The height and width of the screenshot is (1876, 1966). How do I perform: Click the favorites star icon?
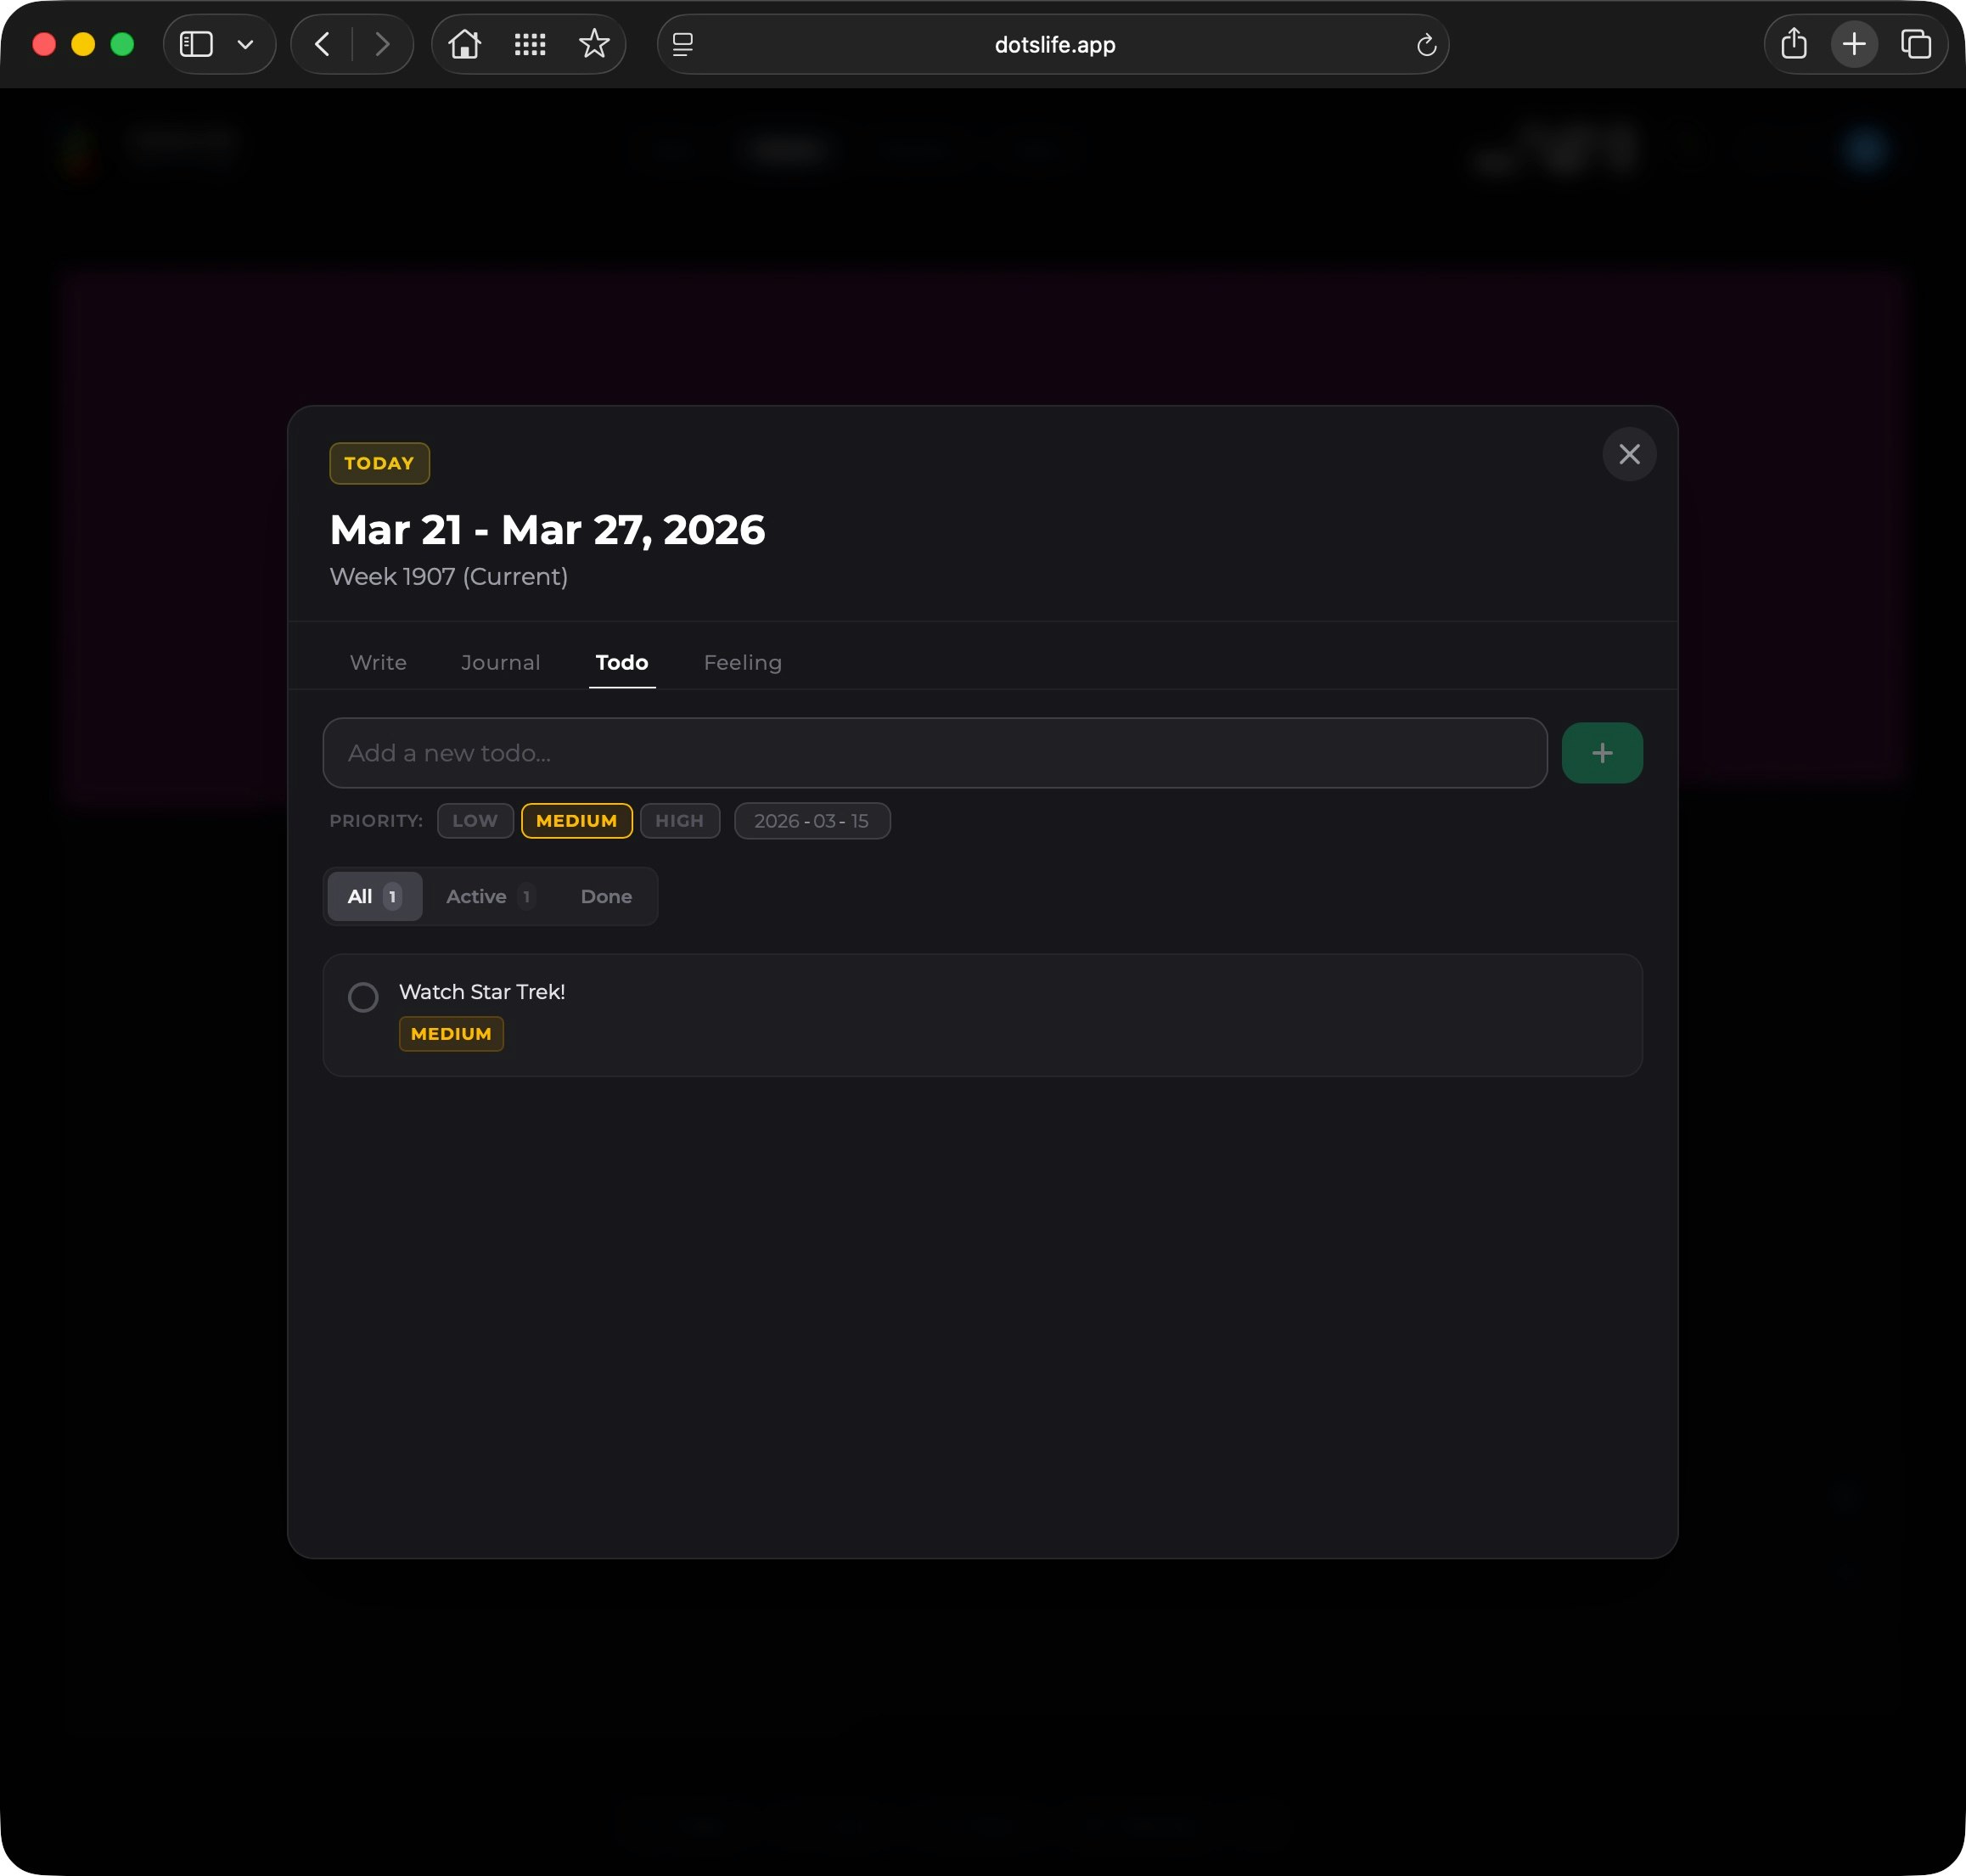[594, 44]
